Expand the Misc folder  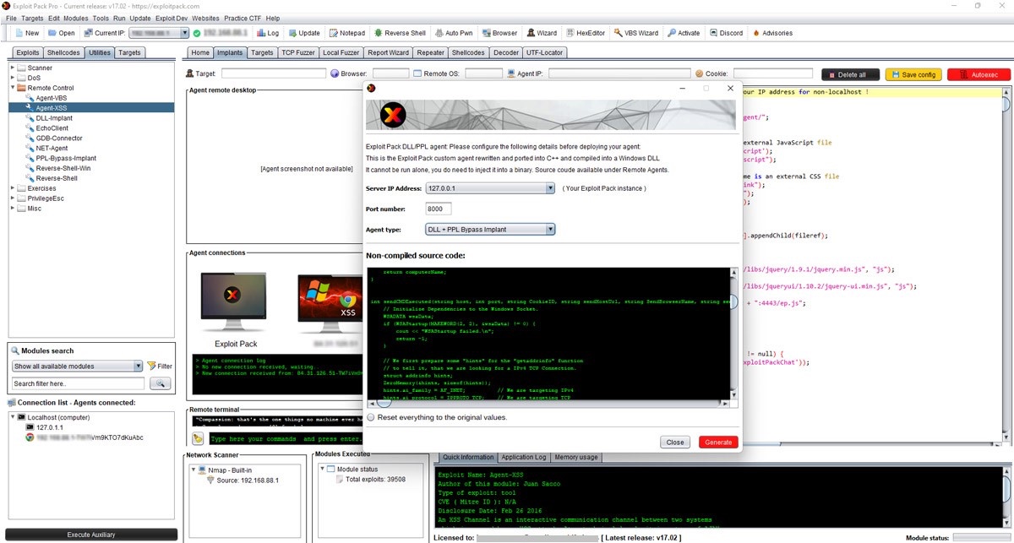click(x=12, y=208)
